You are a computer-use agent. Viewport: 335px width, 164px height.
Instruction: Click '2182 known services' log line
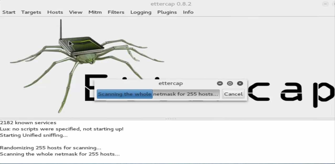(x=28, y=122)
